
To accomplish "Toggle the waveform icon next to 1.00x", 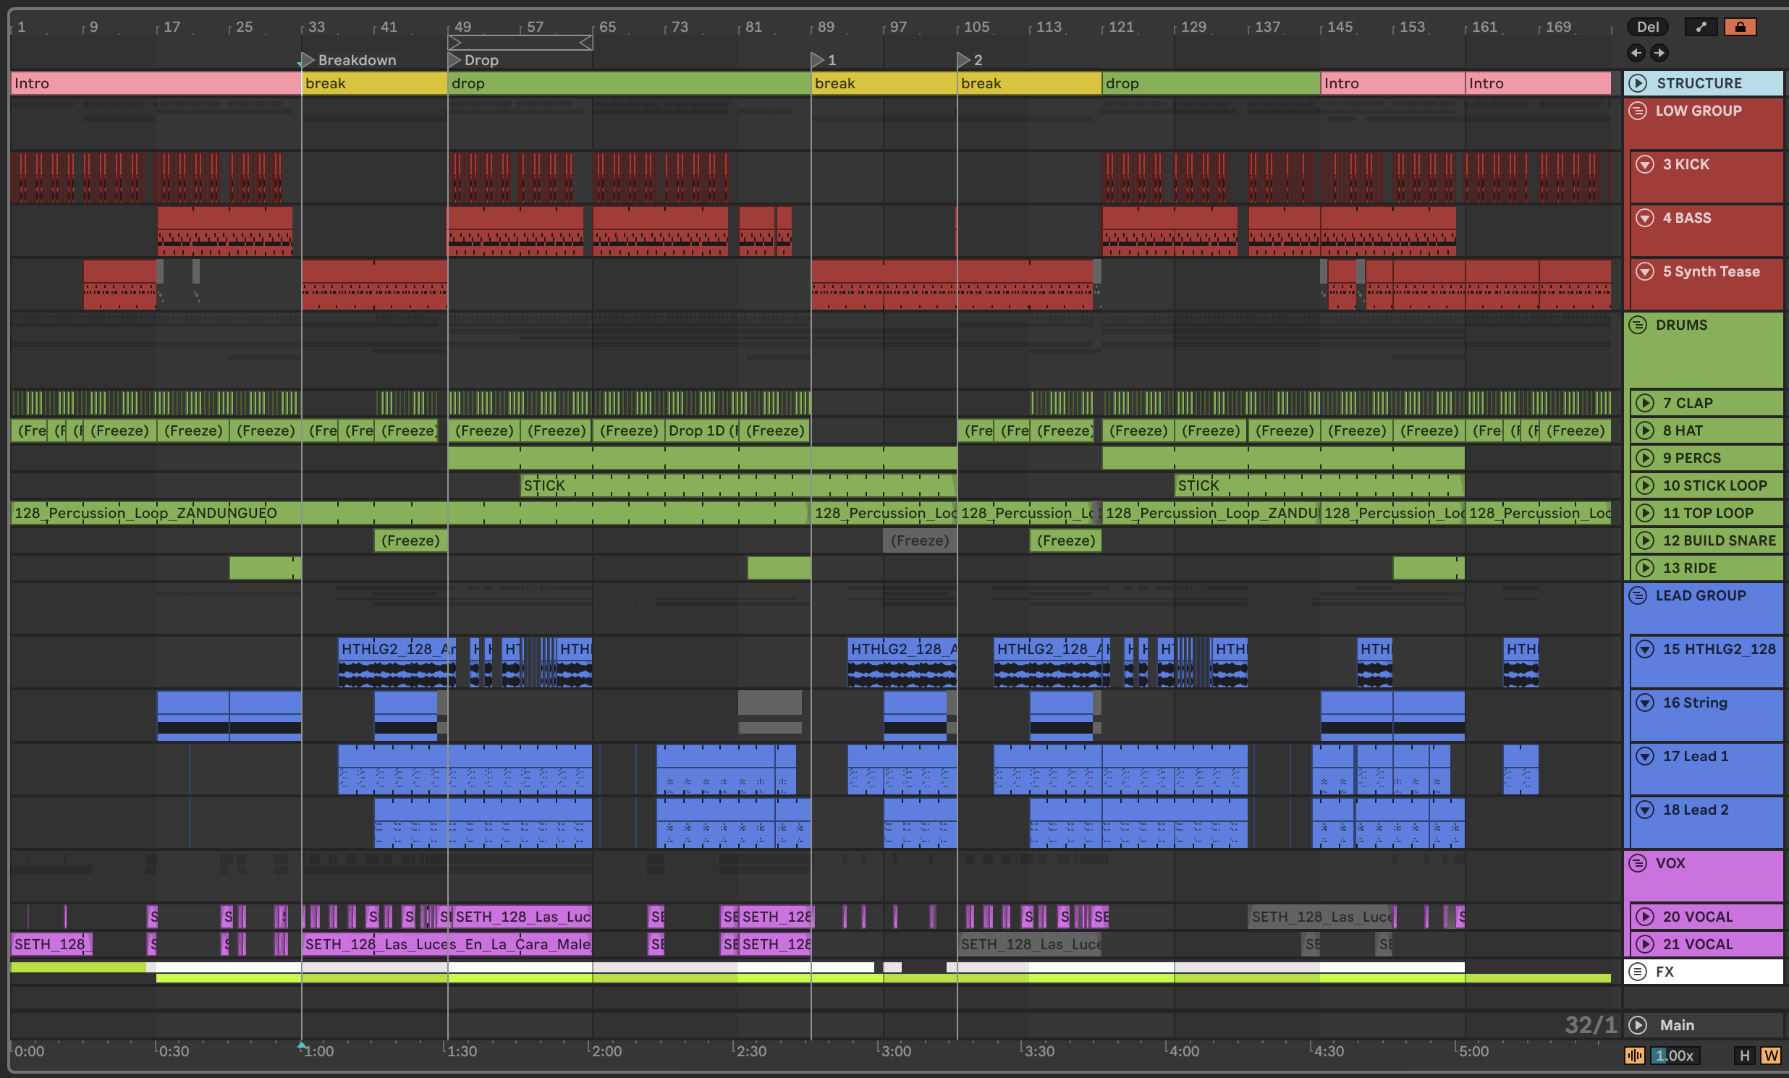I will coord(1634,1055).
